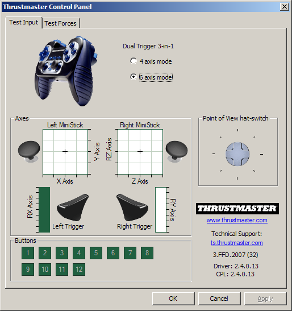Click the 3.FFD.2007 (32) version text
This screenshot has height=311, width=292.
point(236,255)
